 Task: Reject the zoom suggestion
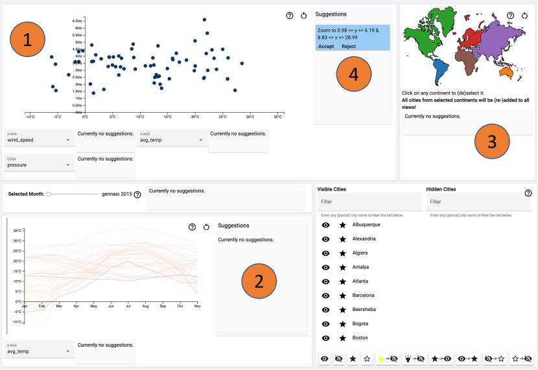[349, 46]
